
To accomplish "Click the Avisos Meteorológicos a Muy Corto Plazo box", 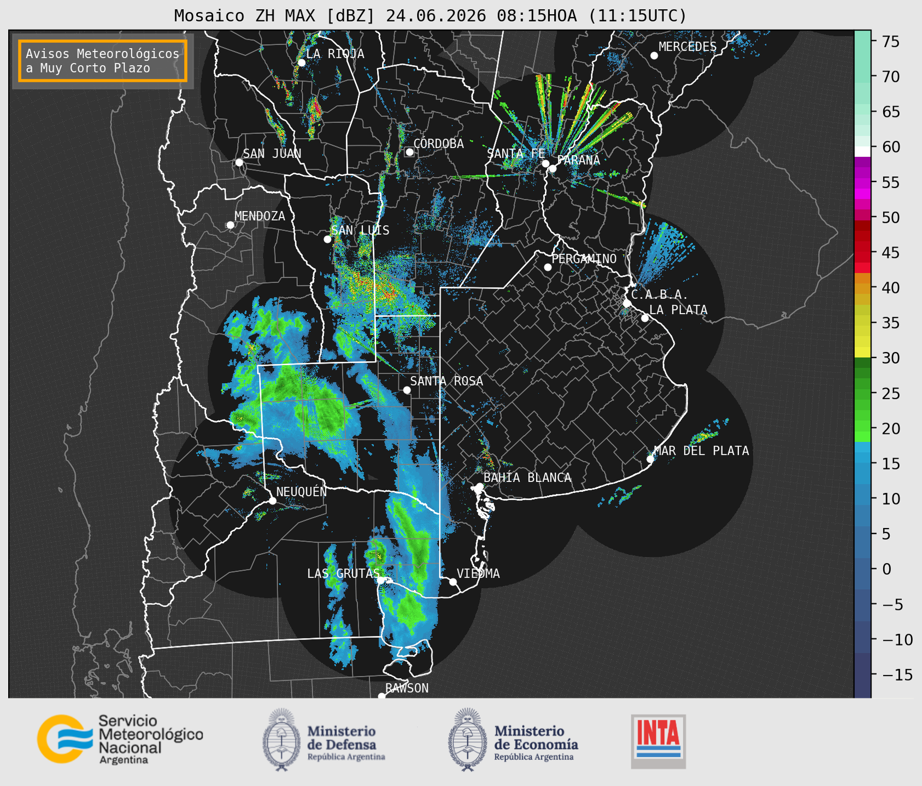I will [103, 61].
